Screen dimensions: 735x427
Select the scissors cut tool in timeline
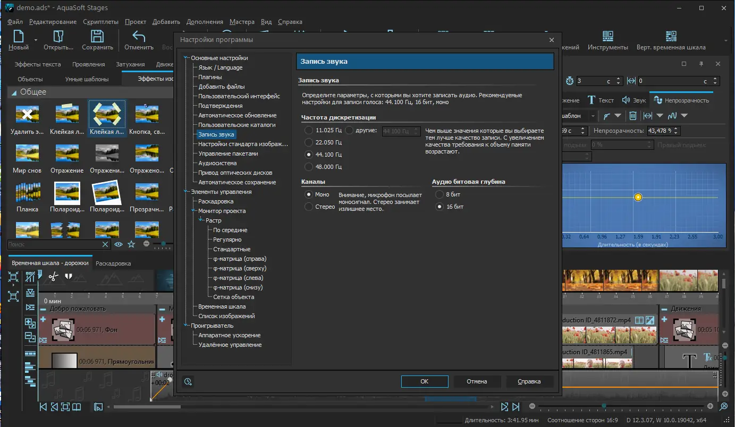point(53,277)
